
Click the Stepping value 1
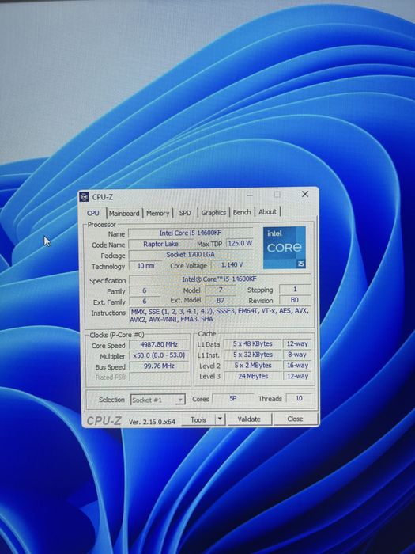coord(295,290)
